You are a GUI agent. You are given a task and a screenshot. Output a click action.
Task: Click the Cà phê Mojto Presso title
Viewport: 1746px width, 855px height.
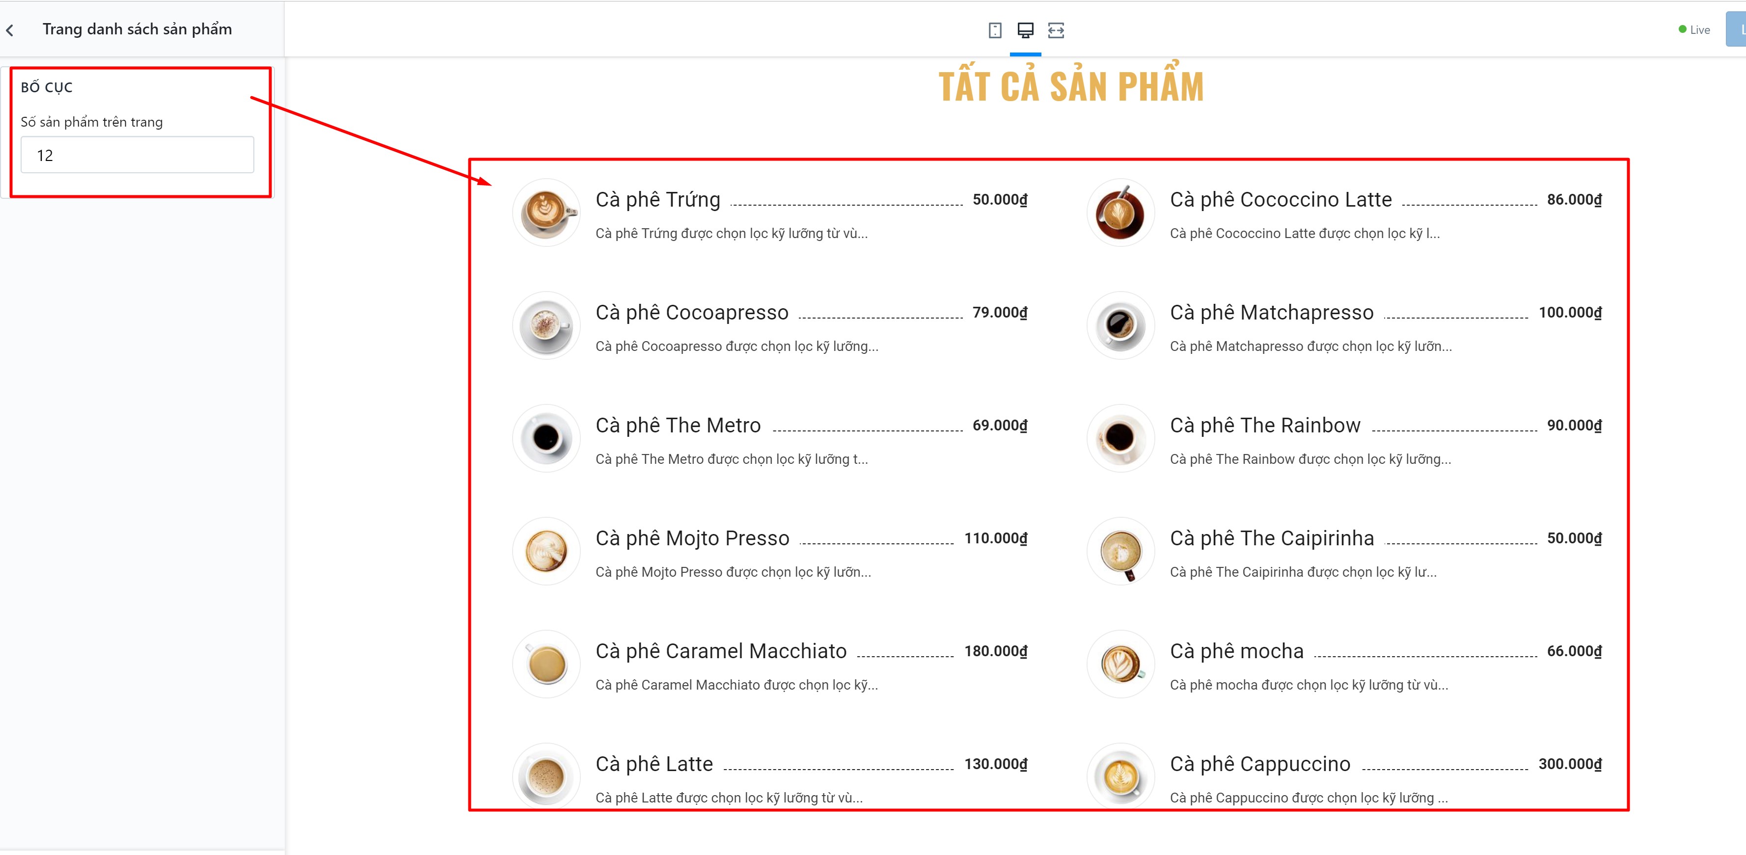click(692, 538)
